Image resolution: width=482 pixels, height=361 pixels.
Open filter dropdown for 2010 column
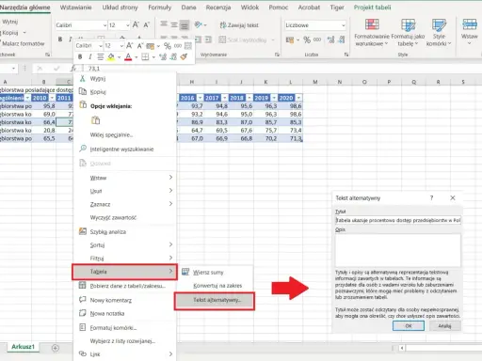tap(52, 98)
